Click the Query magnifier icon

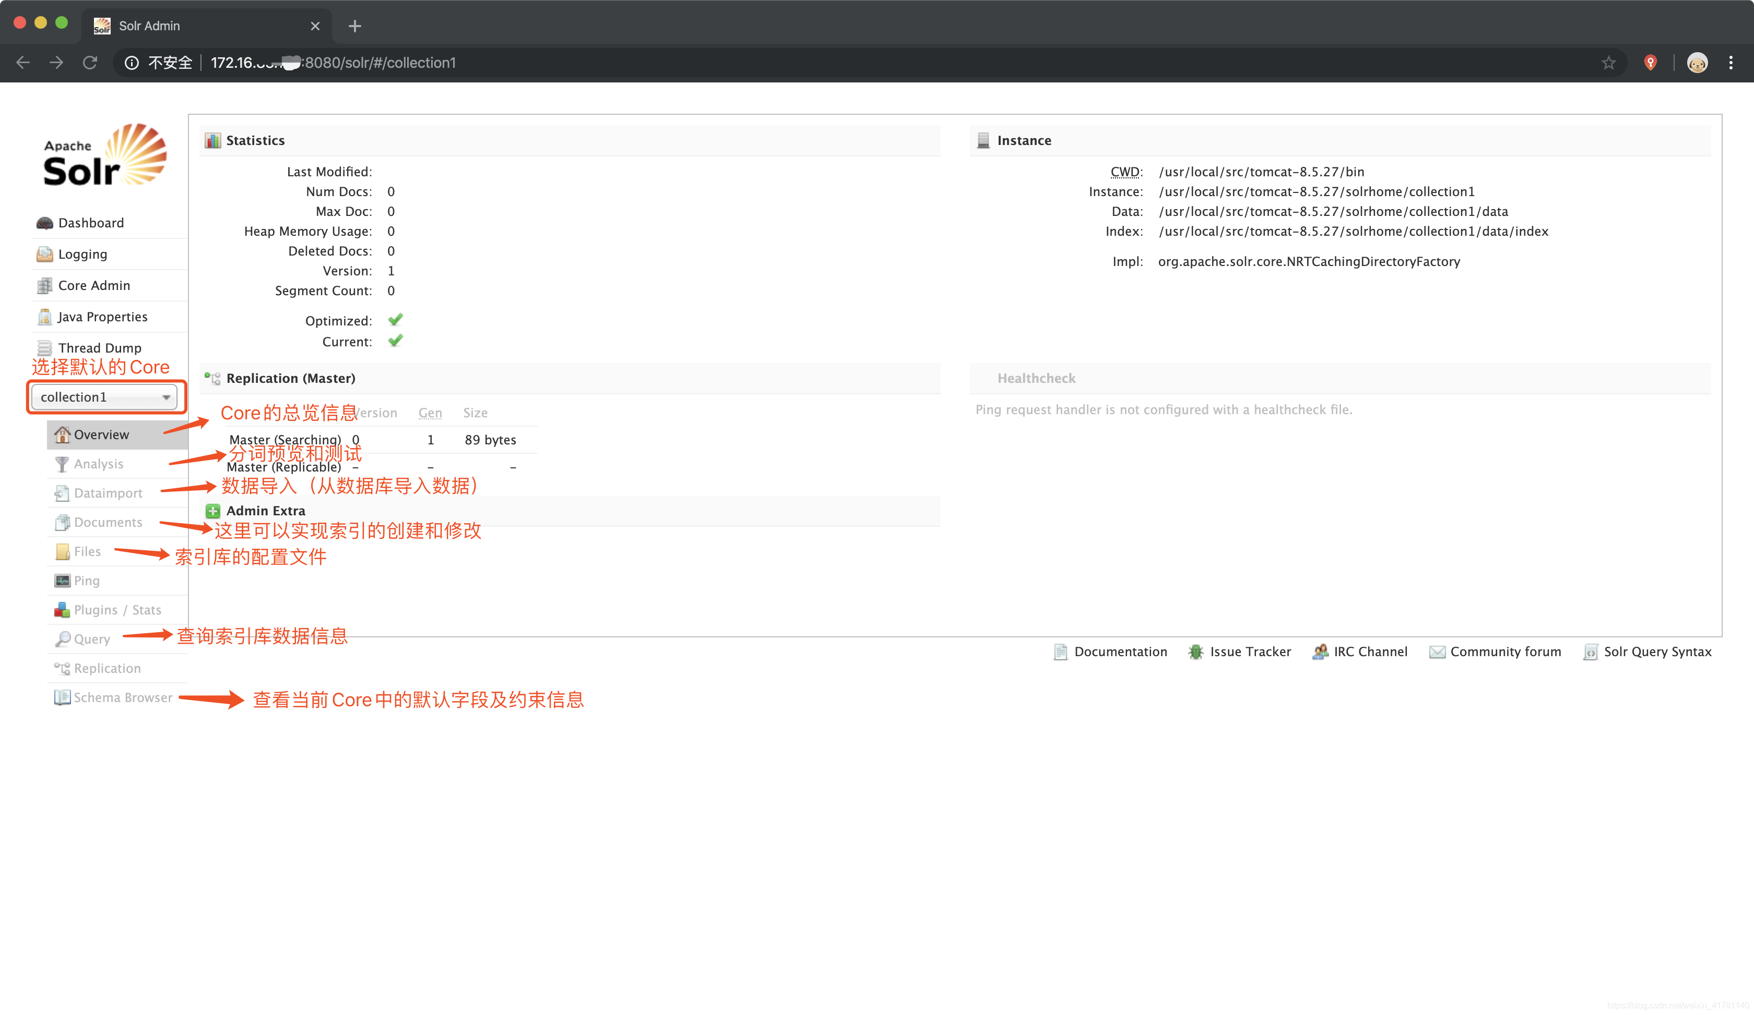(62, 639)
